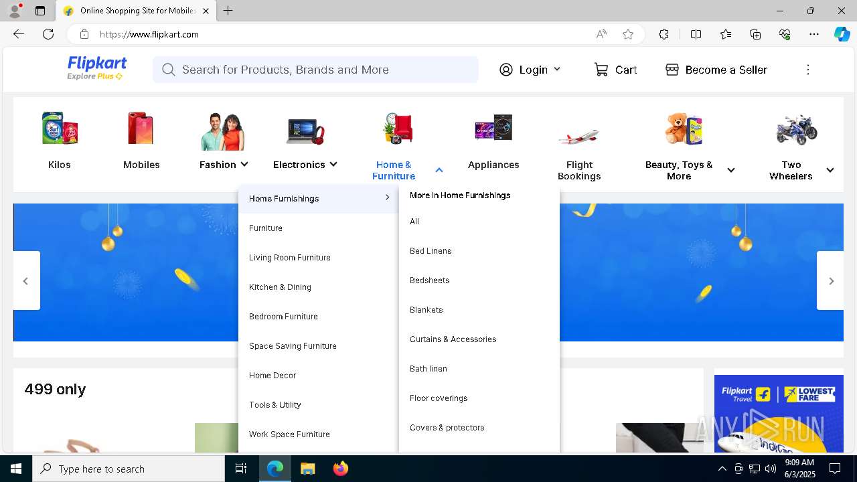This screenshot has height=482, width=857.
Task: Open Flipkart Travel lowest fare ad
Action: [779, 414]
